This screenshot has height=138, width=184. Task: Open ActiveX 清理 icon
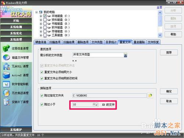(x=6, y=75)
